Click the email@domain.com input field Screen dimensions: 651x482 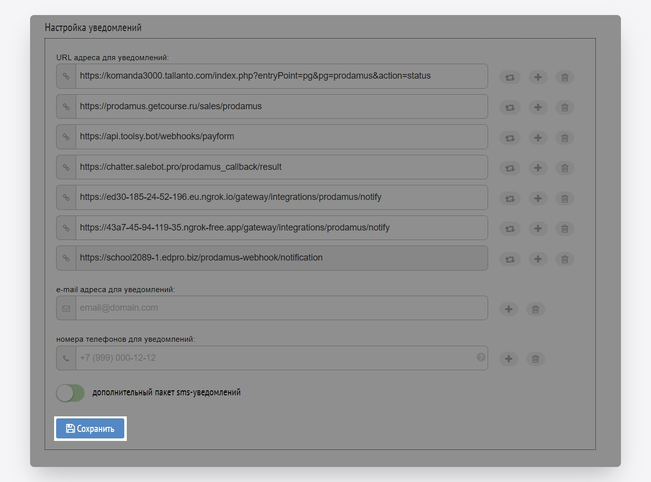281,308
